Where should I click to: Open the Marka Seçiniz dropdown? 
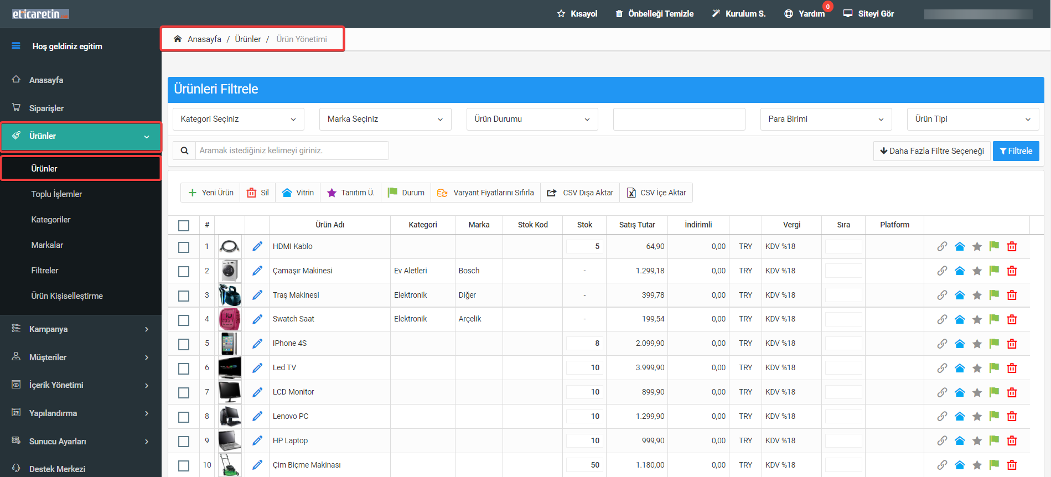[385, 119]
